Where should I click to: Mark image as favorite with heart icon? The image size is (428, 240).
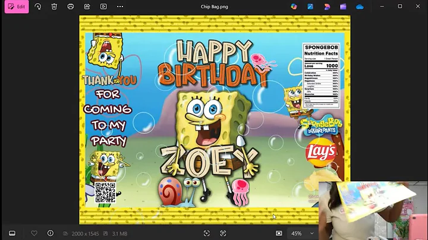[x=34, y=233]
